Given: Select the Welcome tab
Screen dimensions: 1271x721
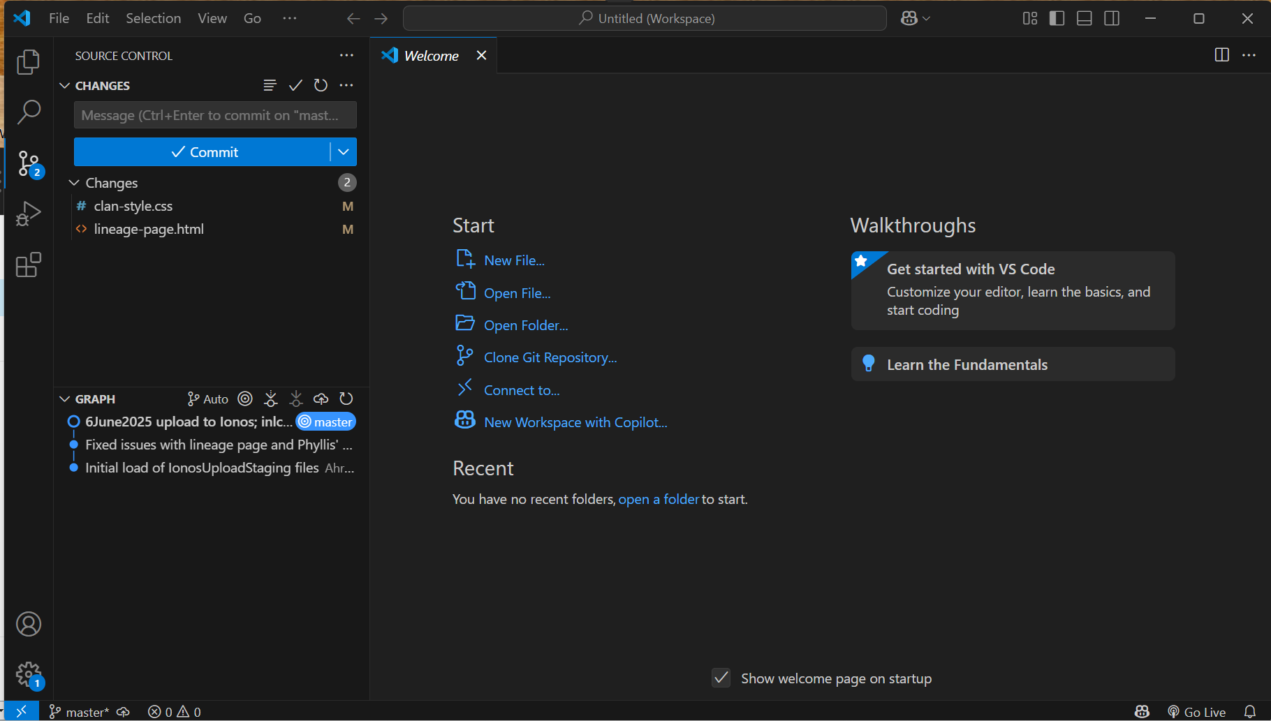Looking at the screenshot, I should [x=431, y=56].
